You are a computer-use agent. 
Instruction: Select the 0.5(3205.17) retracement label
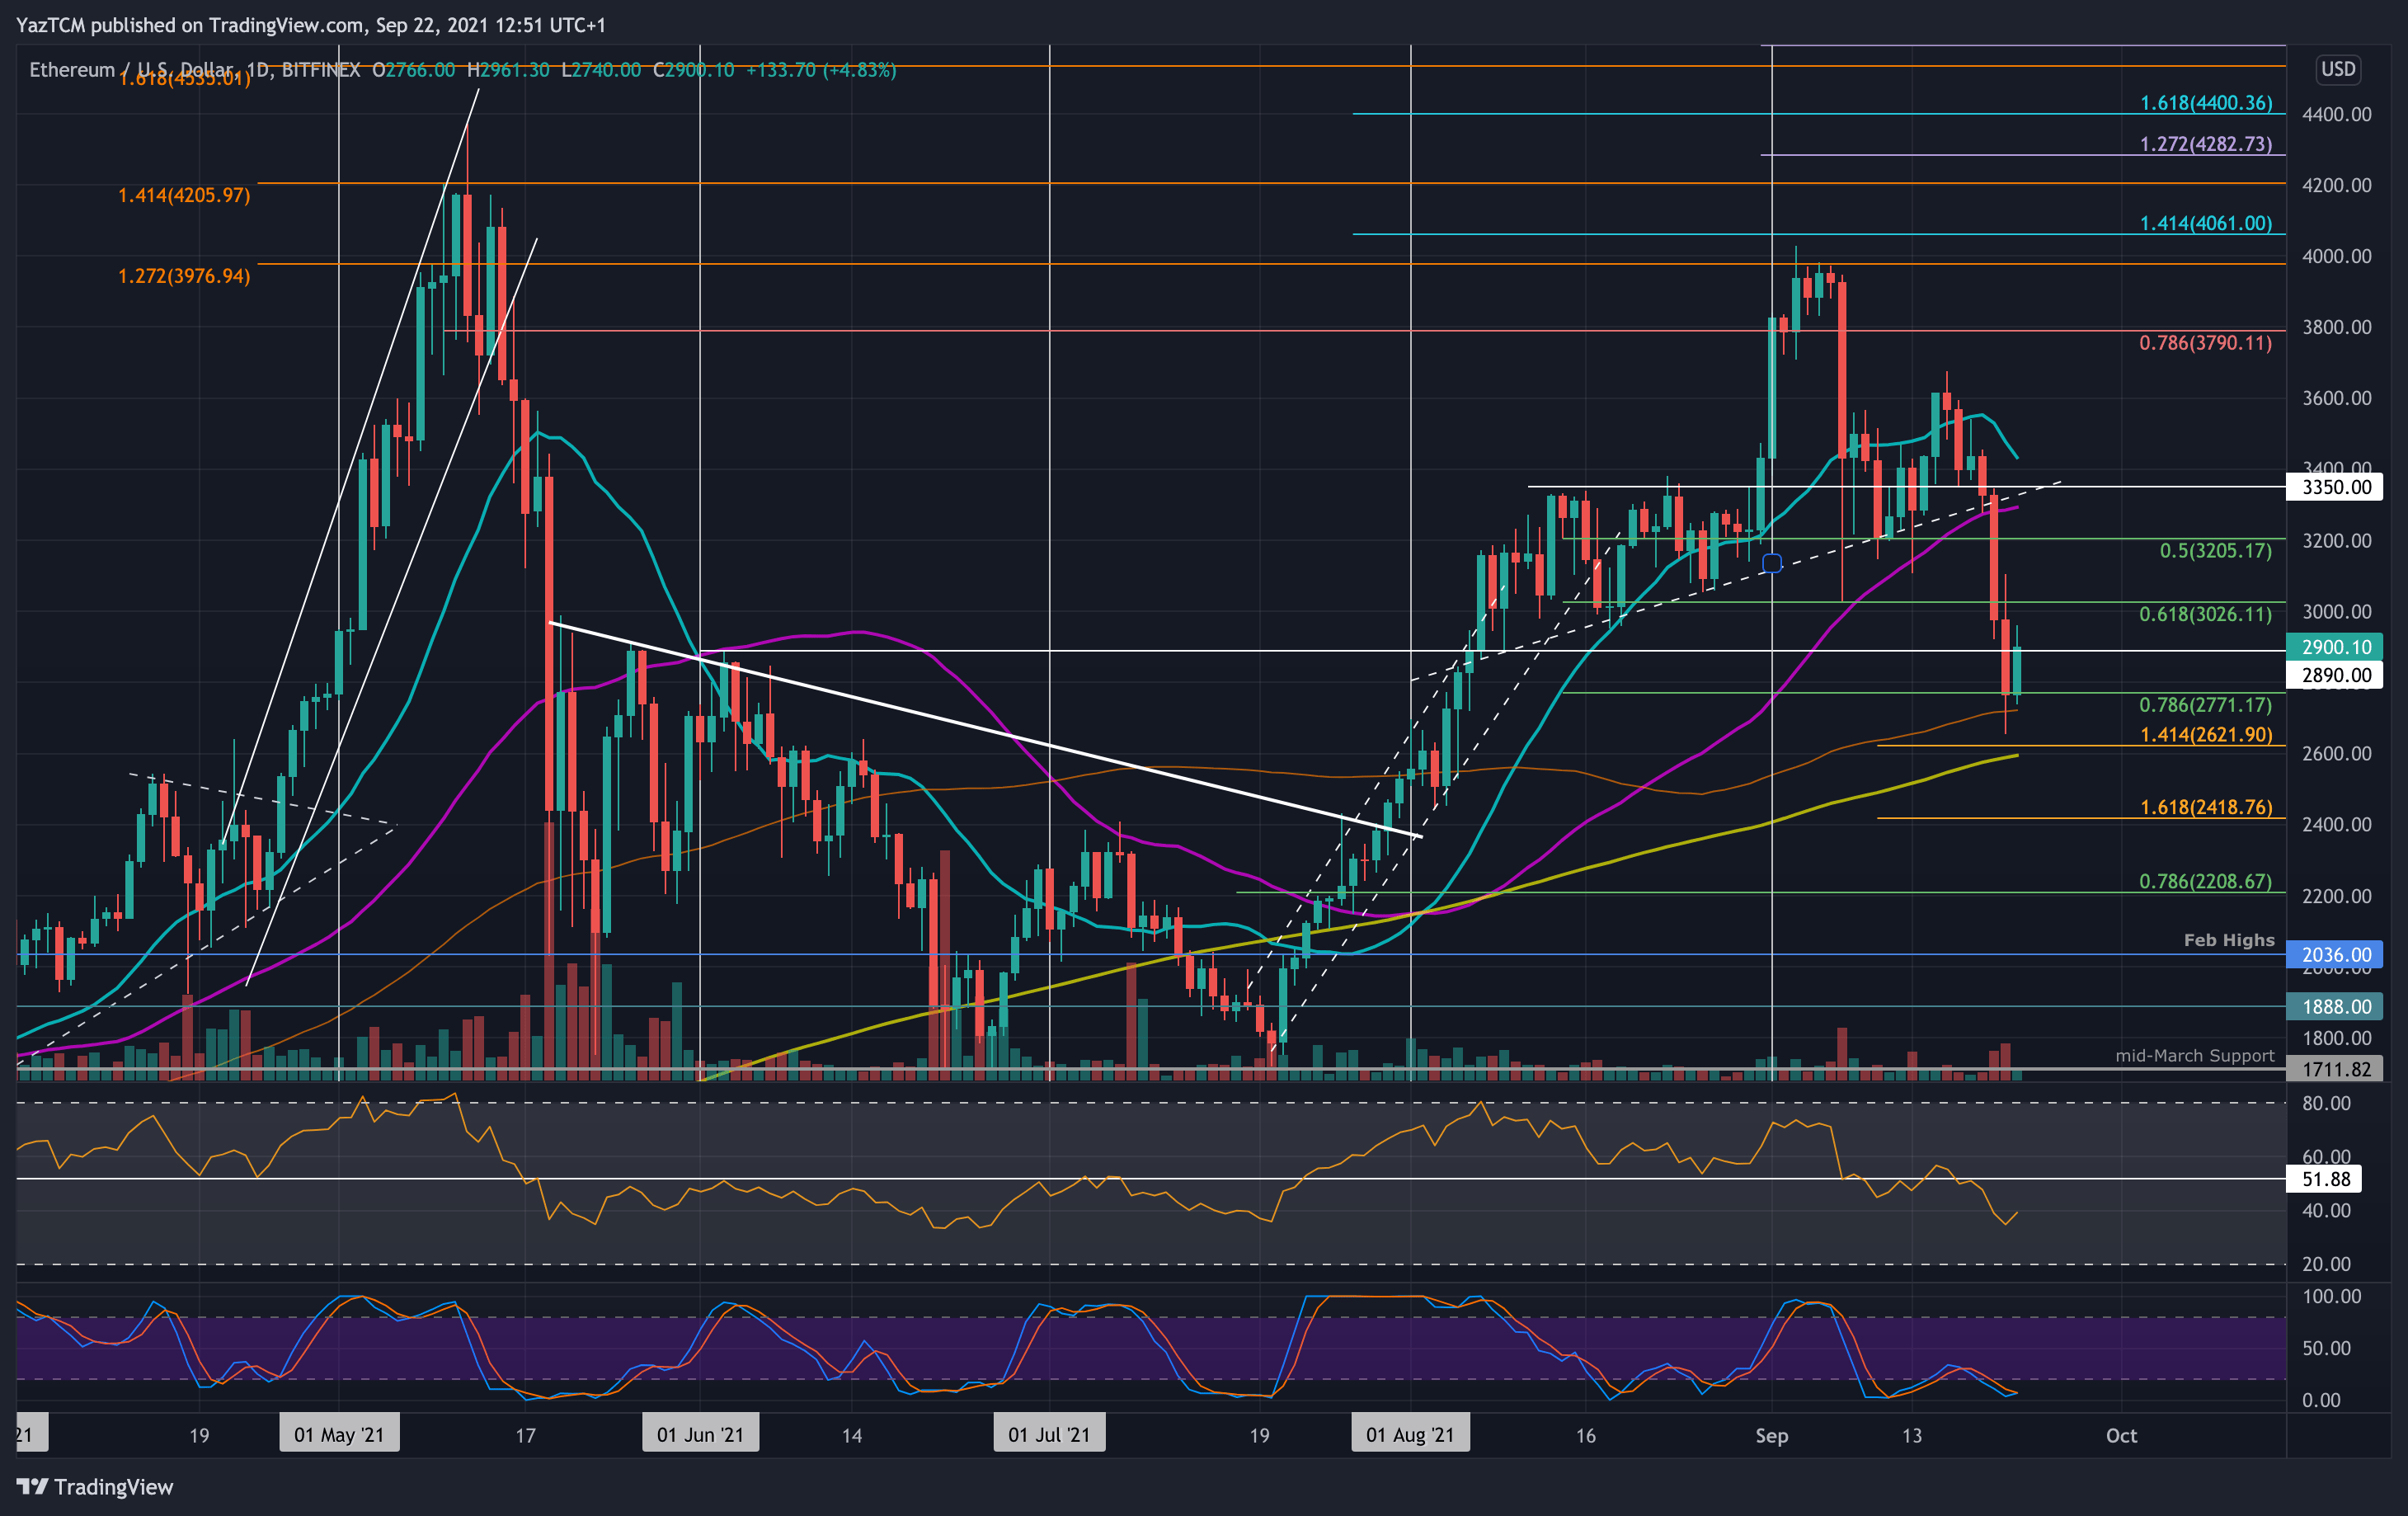[x=2215, y=550]
